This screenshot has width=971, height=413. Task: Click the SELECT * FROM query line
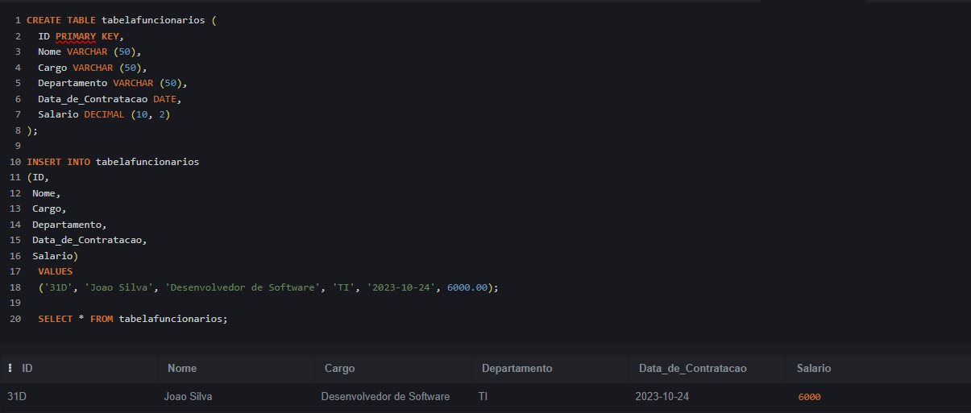[133, 319]
